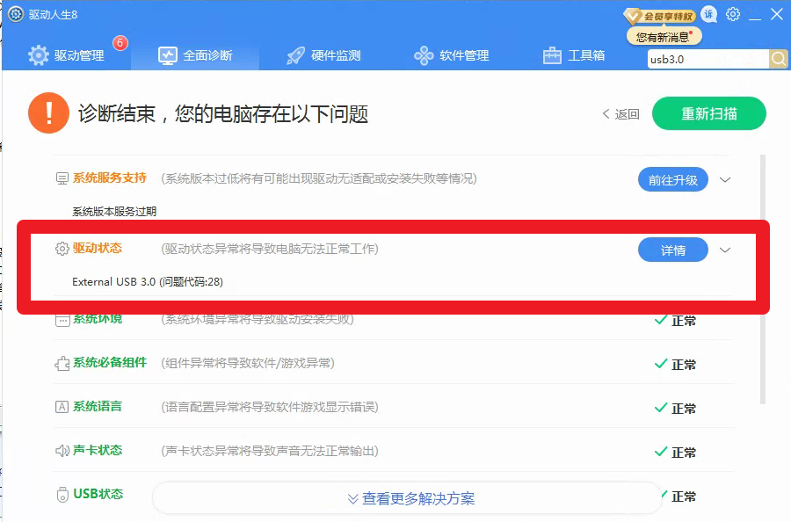The height and width of the screenshot is (522, 791).
Task: Click External USB 3.0 (问题代码:28) entry
Action: point(148,281)
